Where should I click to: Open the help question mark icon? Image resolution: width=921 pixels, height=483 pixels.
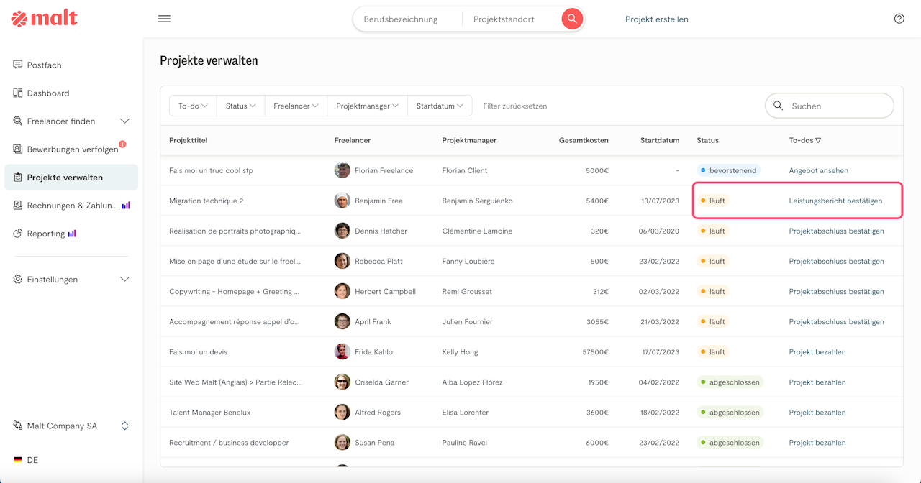coord(899,19)
